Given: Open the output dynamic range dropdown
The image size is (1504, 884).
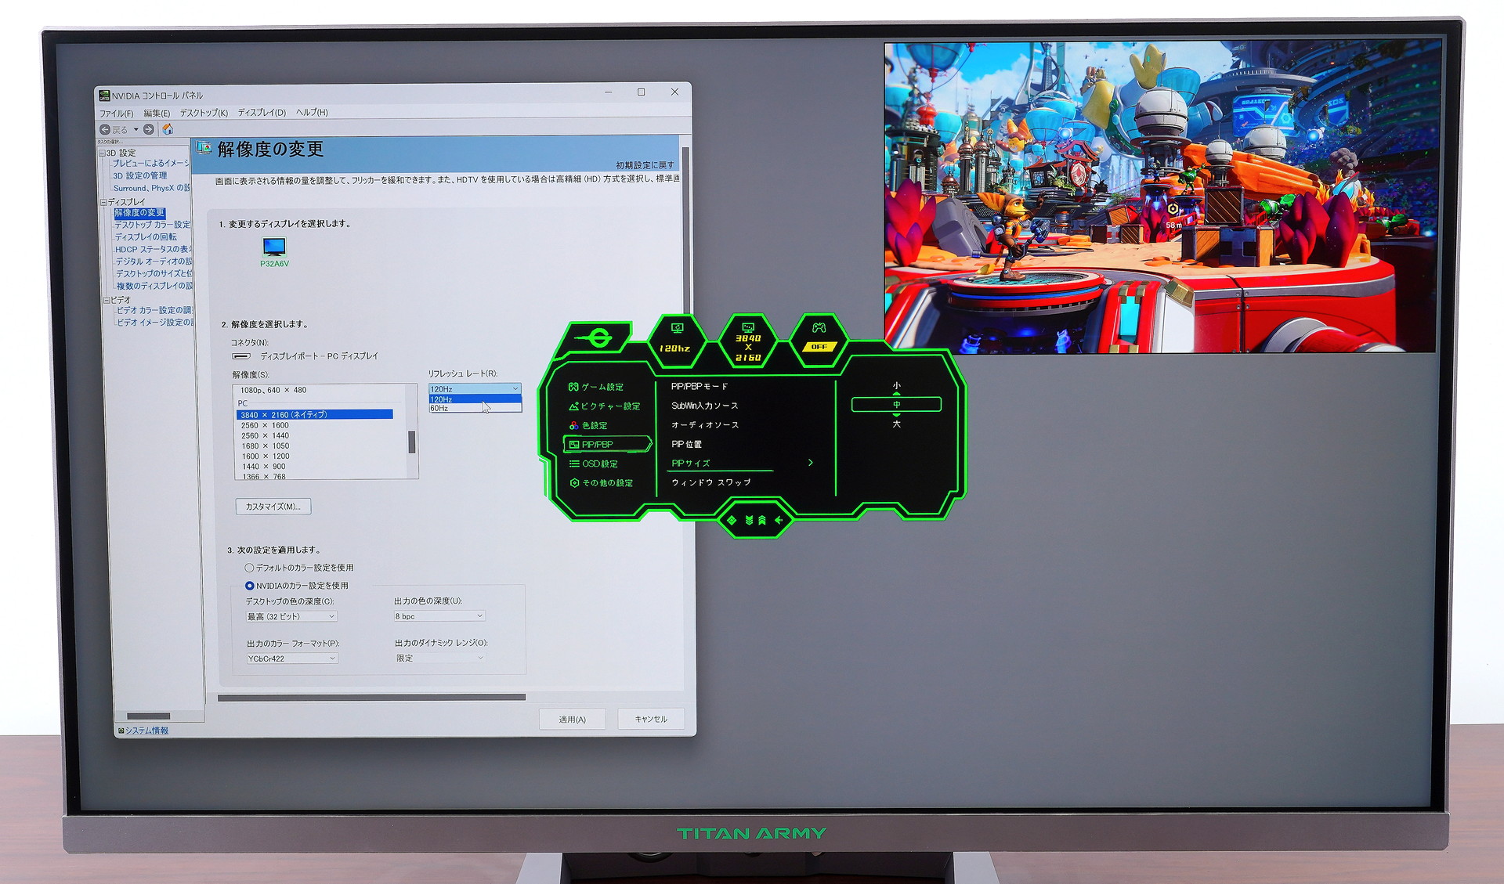Looking at the screenshot, I should [x=440, y=658].
